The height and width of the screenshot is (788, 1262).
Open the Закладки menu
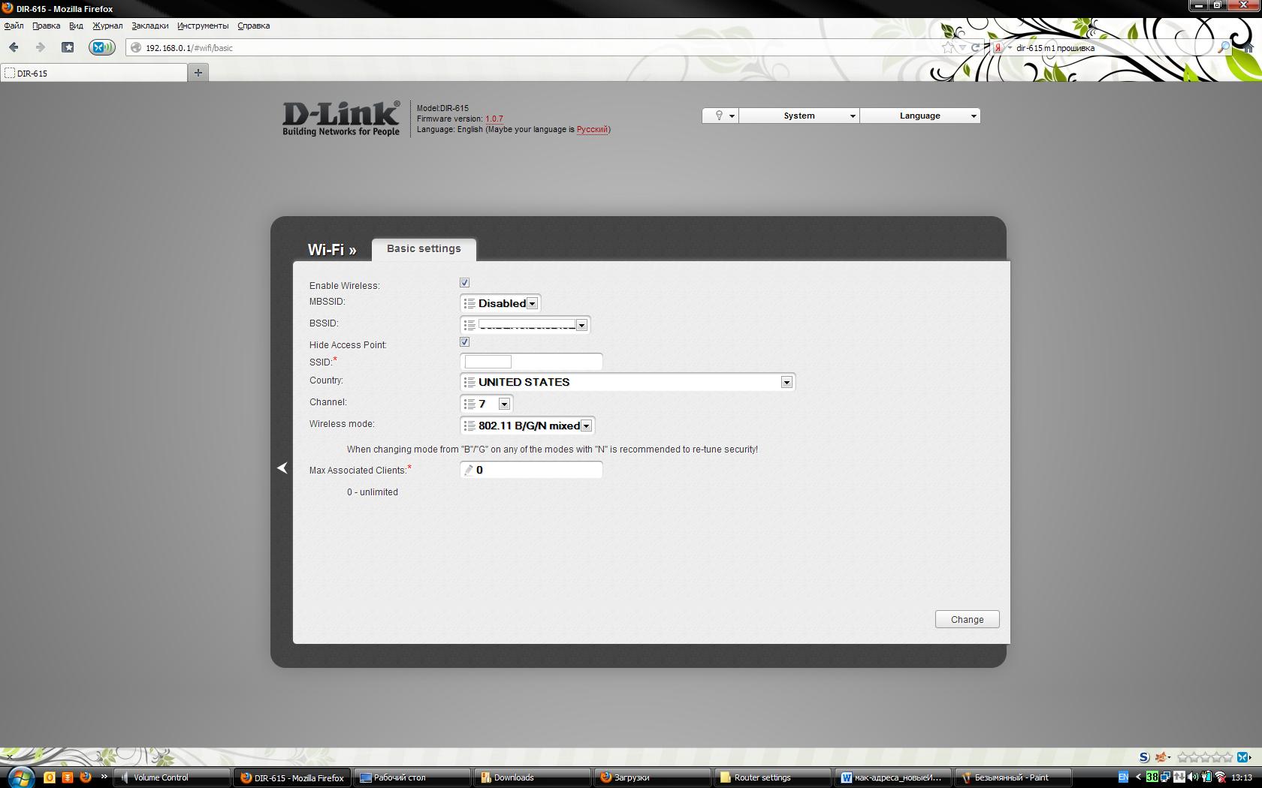(149, 26)
